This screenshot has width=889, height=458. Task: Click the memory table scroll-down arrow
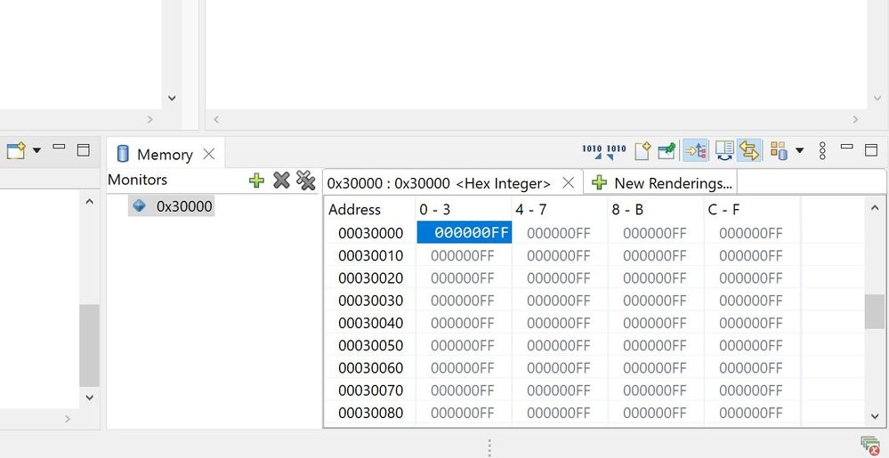click(x=874, y=416)
